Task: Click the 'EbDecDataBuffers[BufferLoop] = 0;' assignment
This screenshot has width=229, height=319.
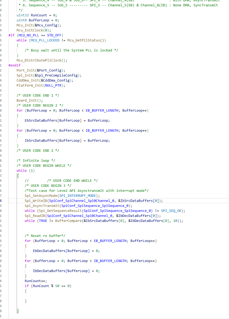Action: (x=66, y=251)
